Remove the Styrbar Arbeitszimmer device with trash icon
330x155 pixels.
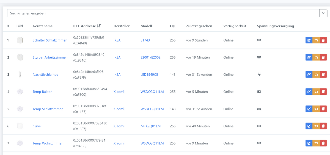[x=323, y=57]
